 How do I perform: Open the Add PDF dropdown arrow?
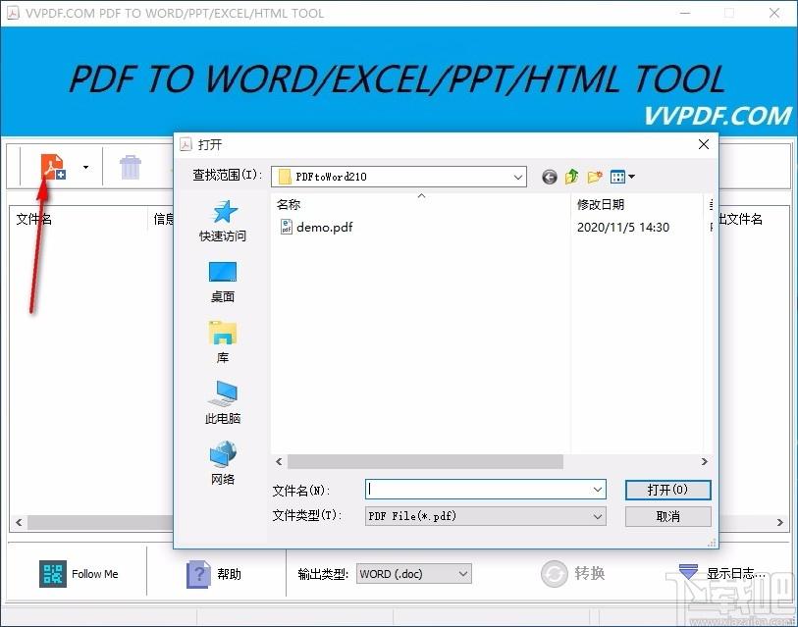[85, 167]
